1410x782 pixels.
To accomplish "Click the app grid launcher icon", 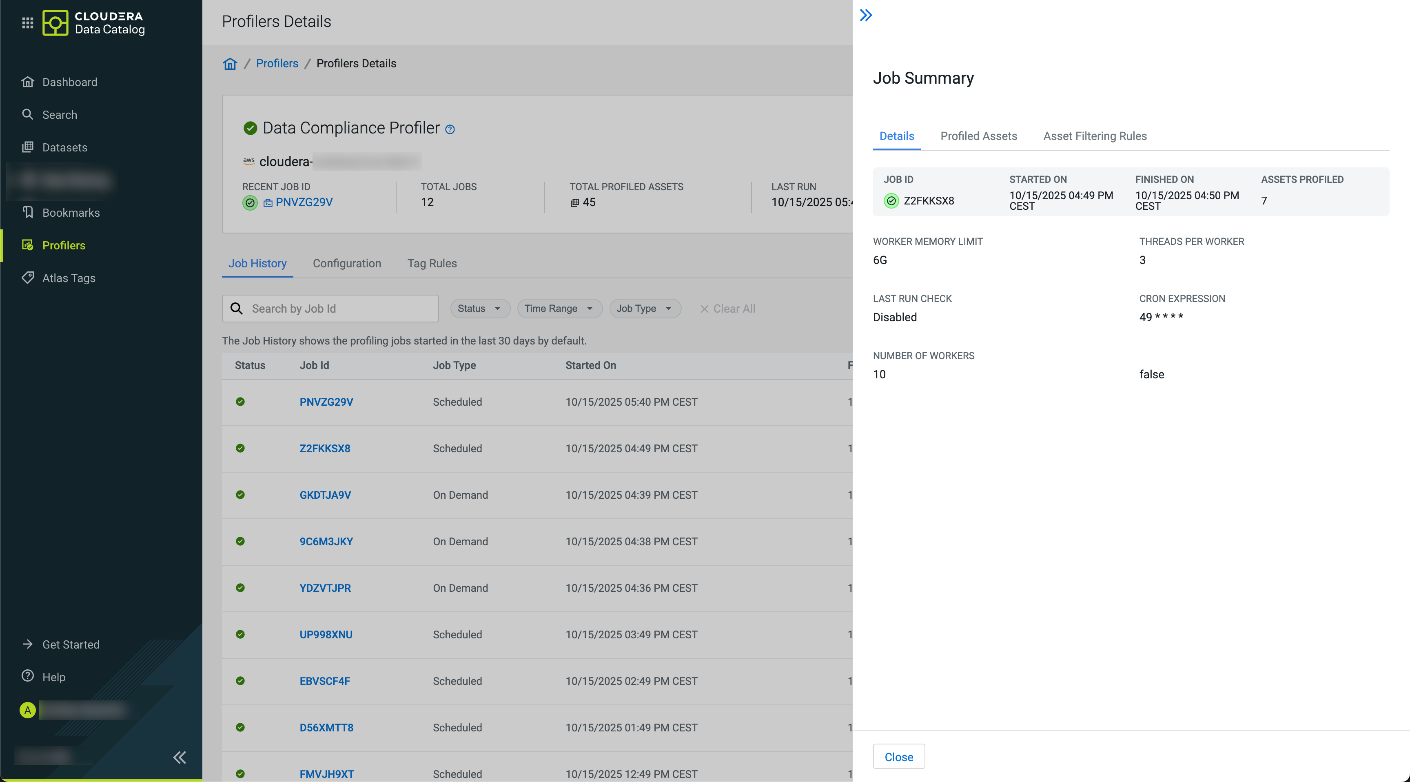I will tap(27, 22).
